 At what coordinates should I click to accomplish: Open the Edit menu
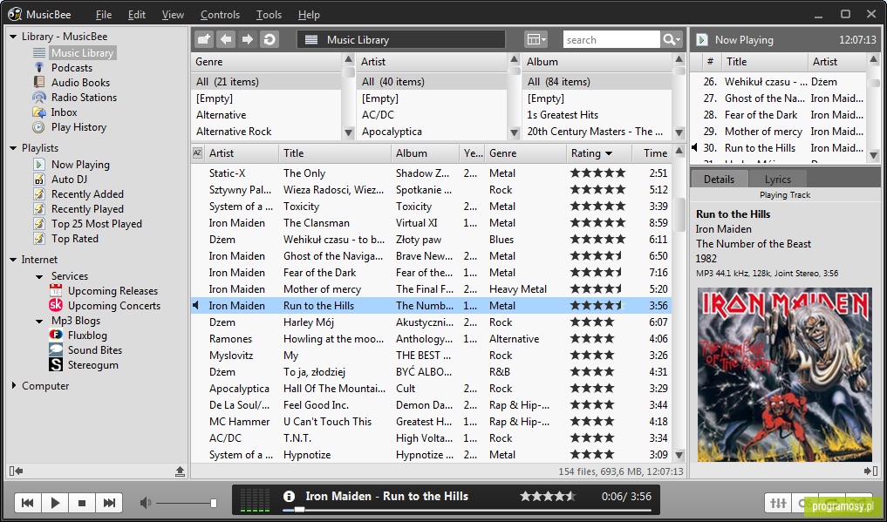pyautogui.click(x=137, y=15)
